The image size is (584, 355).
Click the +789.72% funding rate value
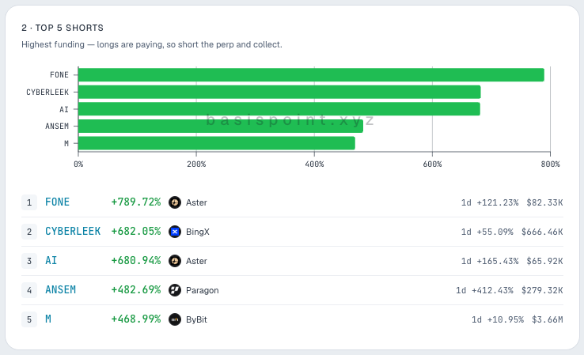tap(136, 202)
